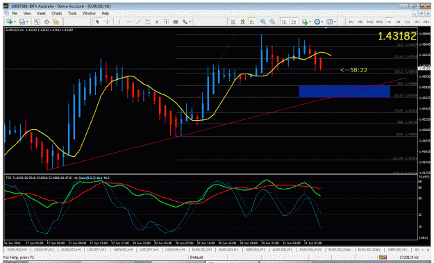Click the 58:22 candle countdown label
Image resolution: width=434 pixels, height=263 pixels.
tap(353, 70)
